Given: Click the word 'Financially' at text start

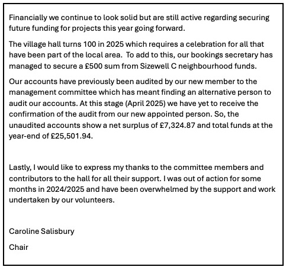Looking at the screenshot, I should [x=28, y=18].
